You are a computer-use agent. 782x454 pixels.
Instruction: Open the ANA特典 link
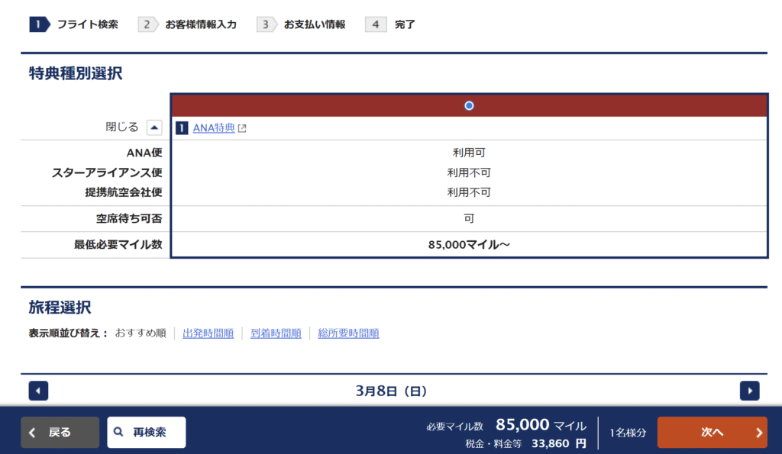click(x=213, y=128)
